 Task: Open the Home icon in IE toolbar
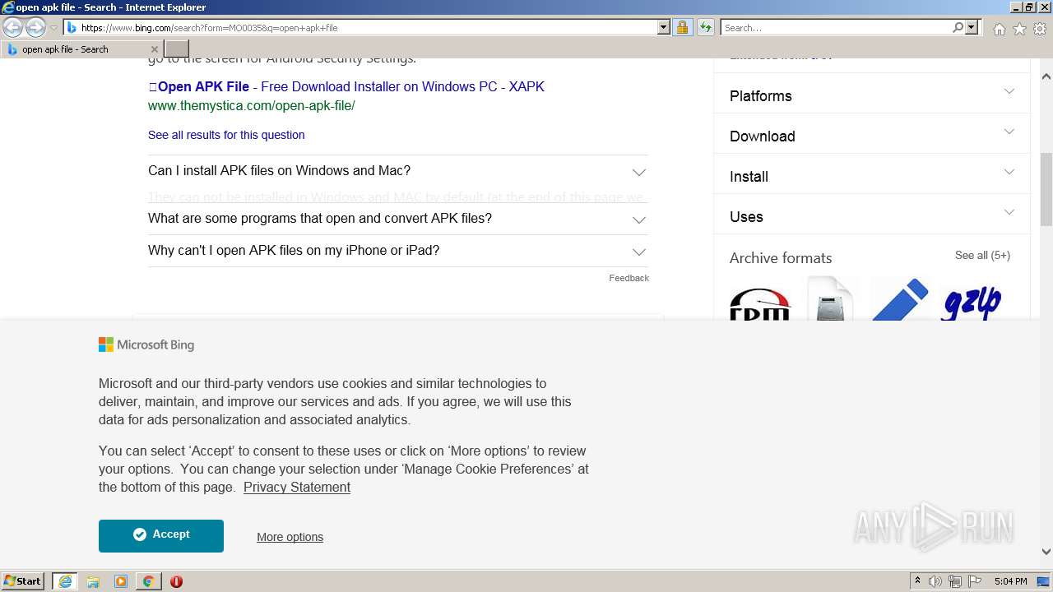click(999, 29)
